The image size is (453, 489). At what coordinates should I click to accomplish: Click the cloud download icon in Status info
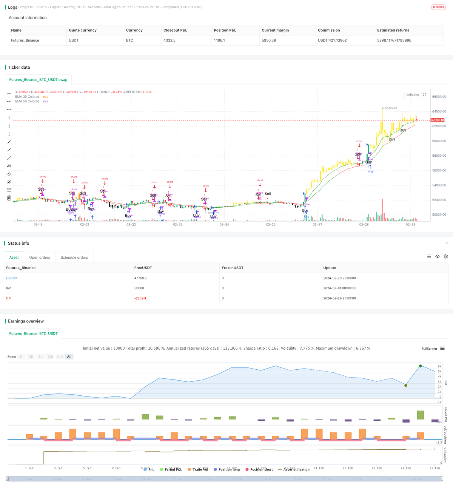coord(437,256)
